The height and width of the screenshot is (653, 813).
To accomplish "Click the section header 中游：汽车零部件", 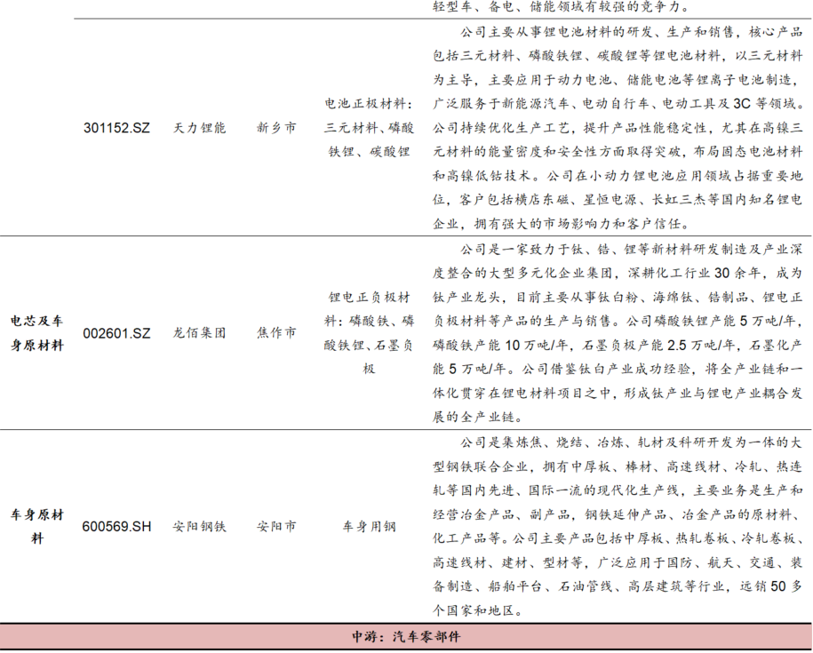I will click(407, 636).
